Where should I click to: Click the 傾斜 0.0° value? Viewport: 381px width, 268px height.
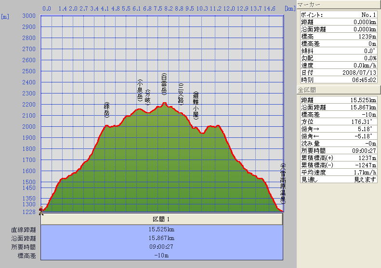(x=370, y=51)
